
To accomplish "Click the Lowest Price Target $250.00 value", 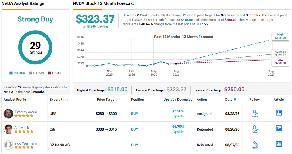I will click(x=234, y=89).
